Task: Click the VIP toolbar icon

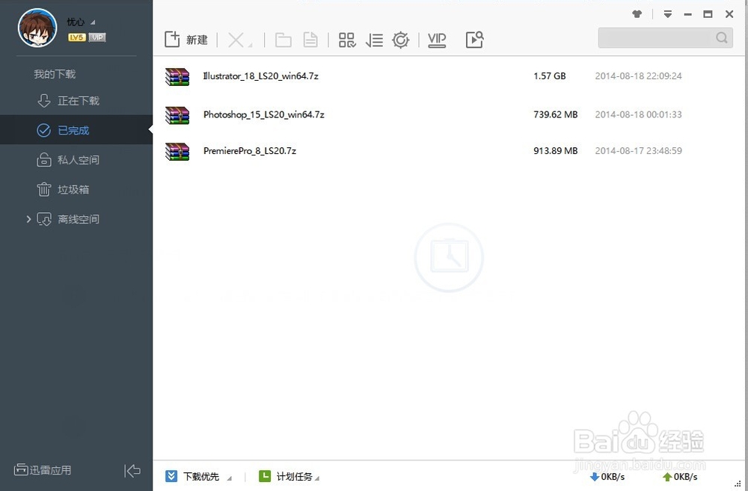Action: tap(437, 40)
